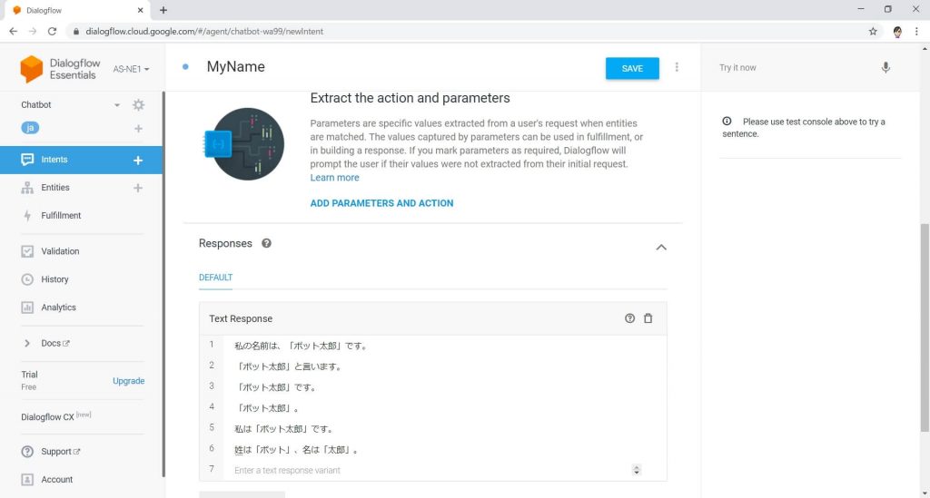Select the ja language badge
The width and height of the screenshot is (930, 498).
[x=30, y=128]
